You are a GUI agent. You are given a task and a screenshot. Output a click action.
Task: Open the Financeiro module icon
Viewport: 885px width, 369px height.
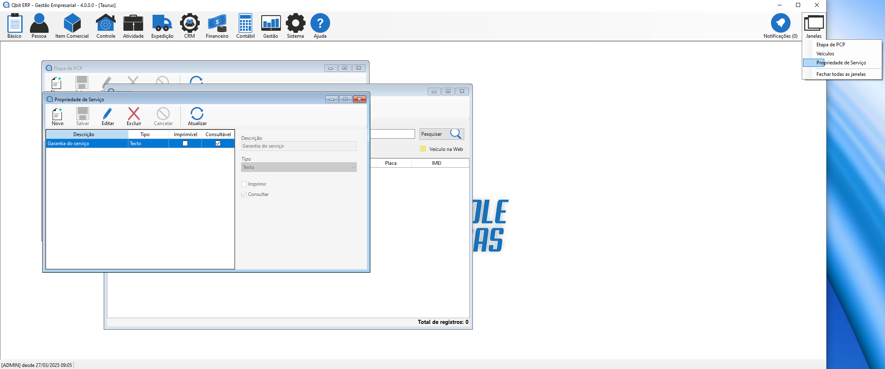[x=217, y=23]
